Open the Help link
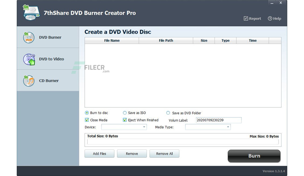This screenshot has height=176, width=304. (x=275, y=19)
